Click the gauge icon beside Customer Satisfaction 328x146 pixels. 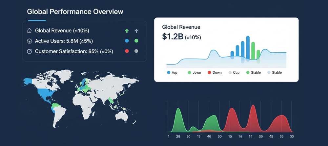coord(30,51)
